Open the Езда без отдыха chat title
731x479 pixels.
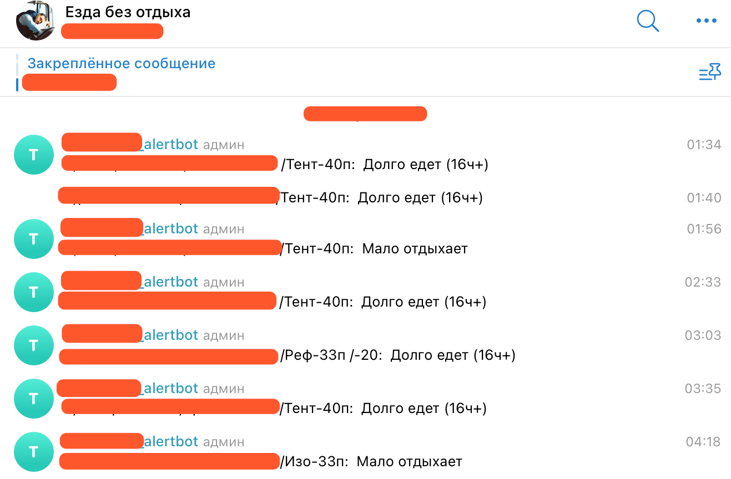click(128, 12)
